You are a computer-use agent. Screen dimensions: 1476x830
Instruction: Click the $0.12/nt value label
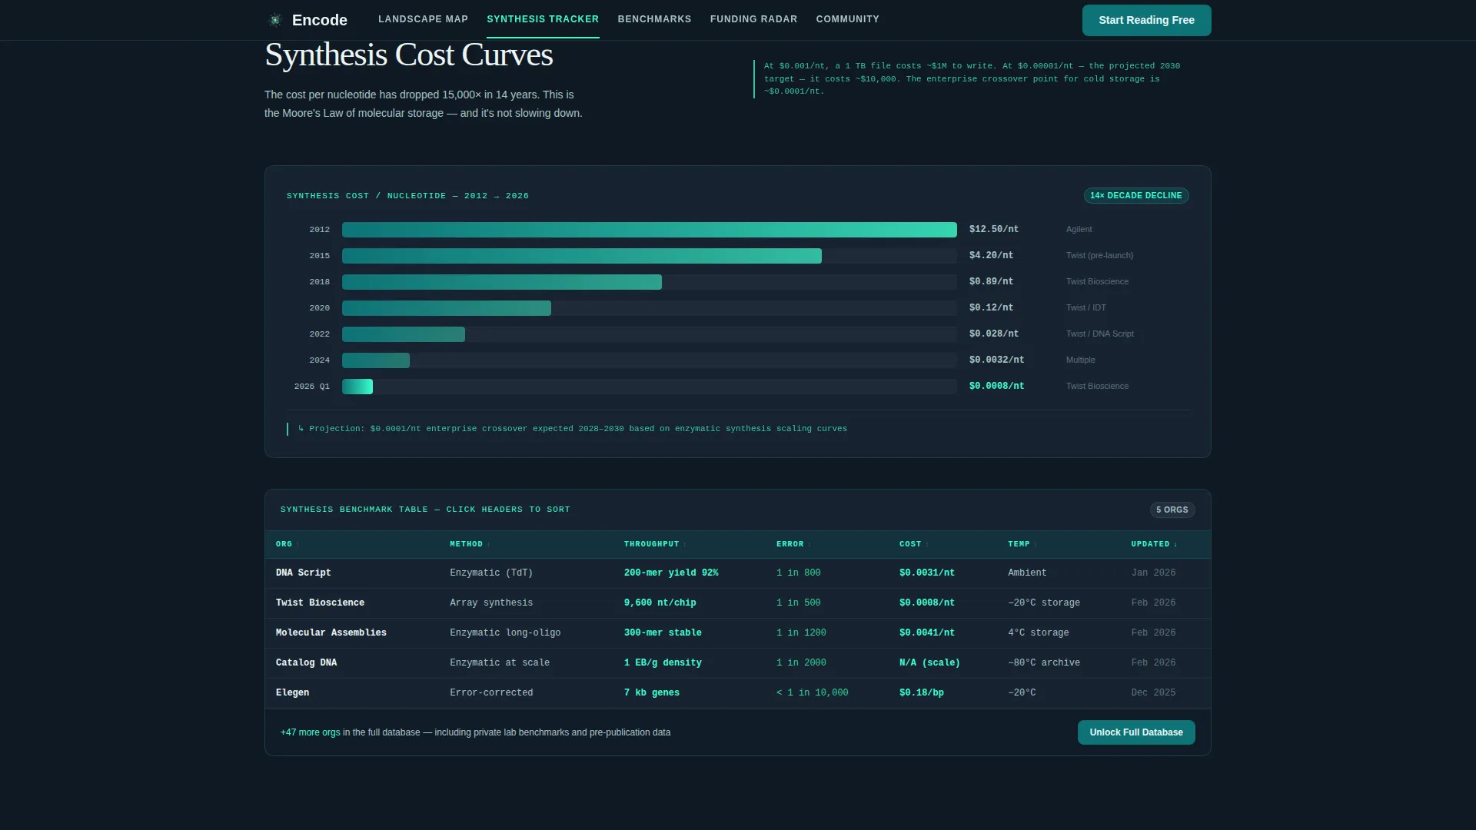[x=991, y=308]
